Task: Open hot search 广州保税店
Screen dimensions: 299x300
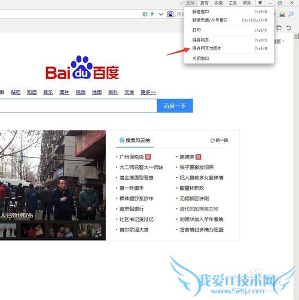Action: (x=132, y=157)
